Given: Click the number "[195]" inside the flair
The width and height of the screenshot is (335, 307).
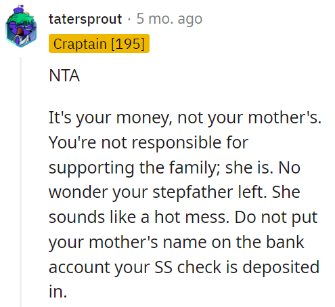Looking at the screenshot, I should click(128, 43).
